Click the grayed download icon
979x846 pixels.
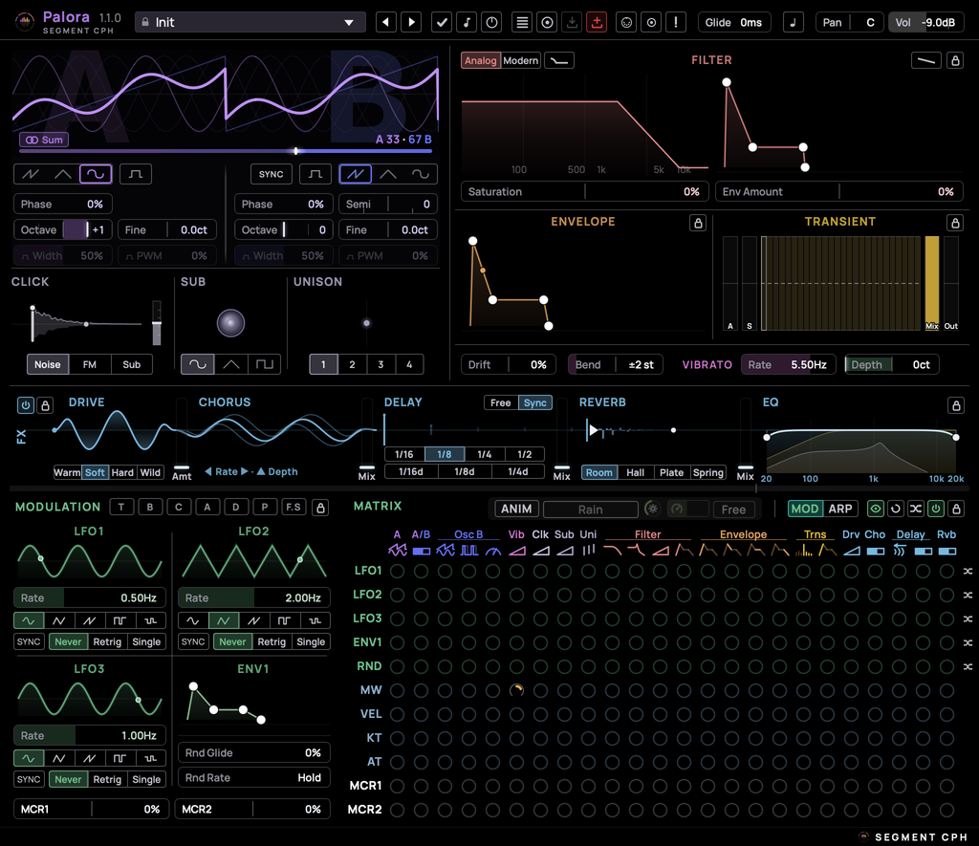[572, 23]
